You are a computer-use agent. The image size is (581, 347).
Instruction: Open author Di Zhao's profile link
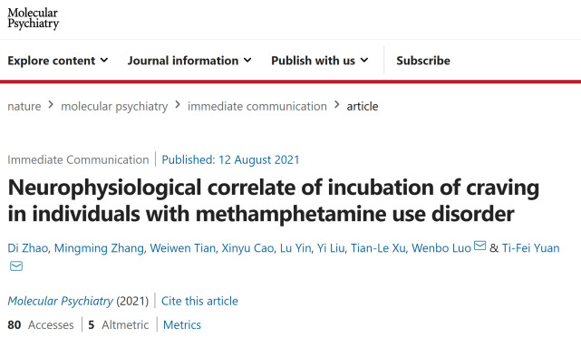(28, 247)
